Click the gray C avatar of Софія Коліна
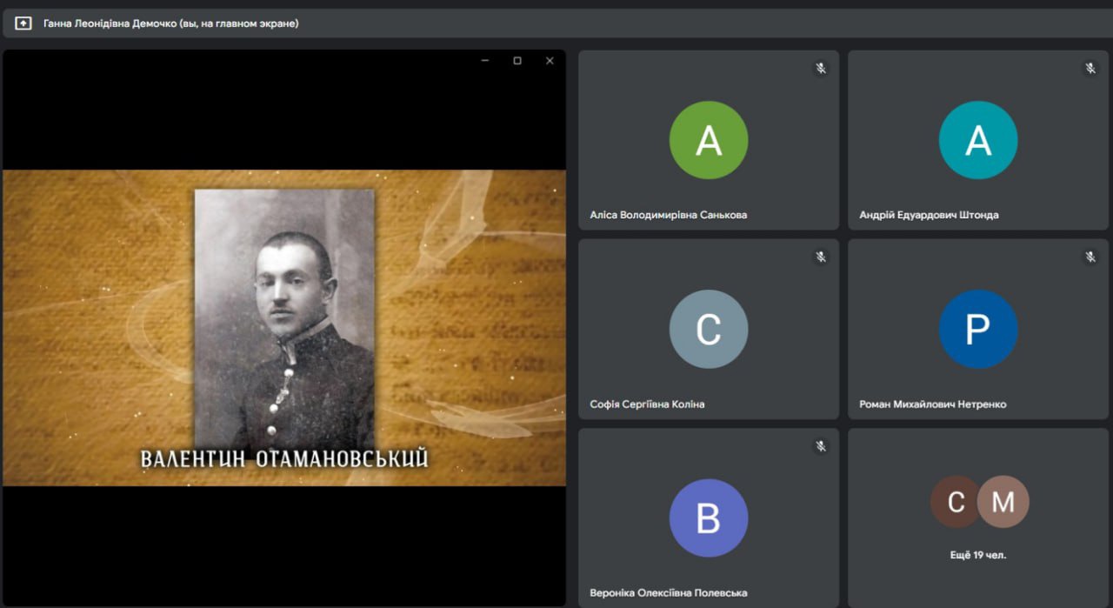The image size is (1113, 608). click(x=709, y=330)
